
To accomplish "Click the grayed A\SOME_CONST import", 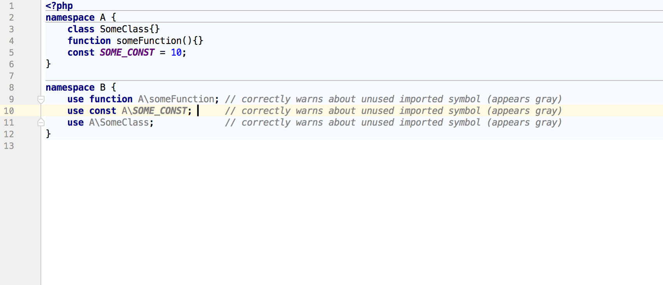I will click(x=154, y=111).
